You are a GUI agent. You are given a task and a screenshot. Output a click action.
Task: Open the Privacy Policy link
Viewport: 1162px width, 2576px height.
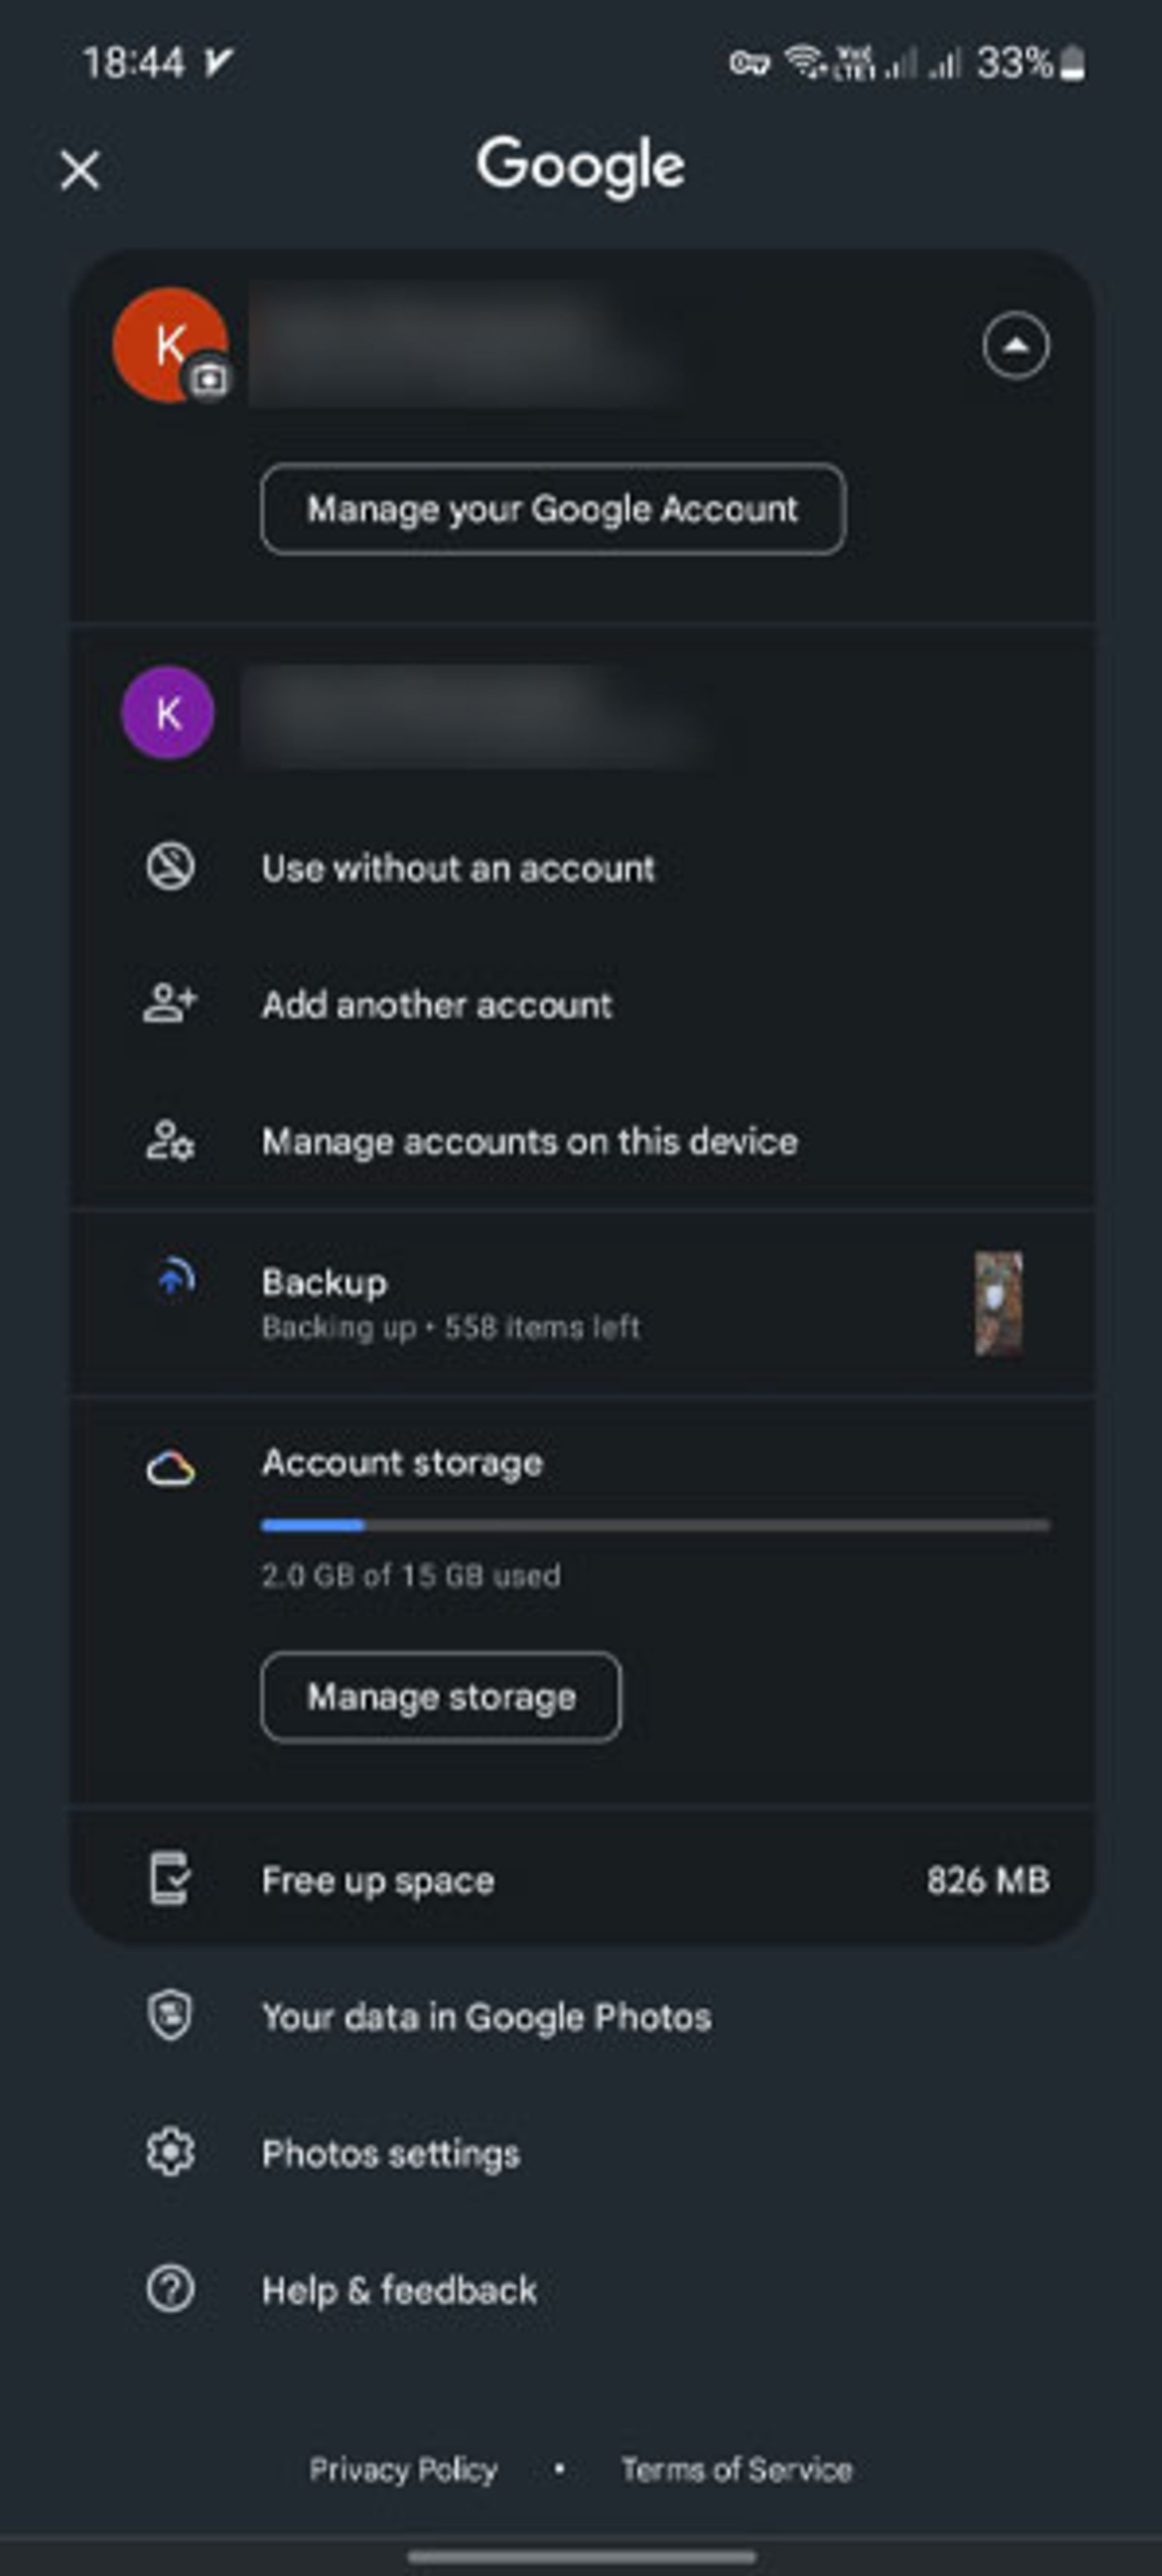point(403,2469)
